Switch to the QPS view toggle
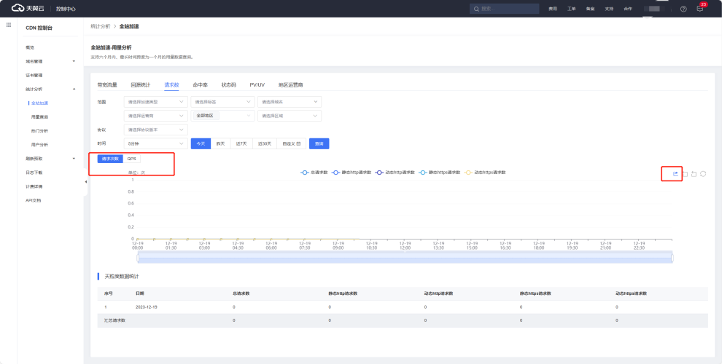Image resolution: width=722 pixels, height=364 pixels. click(x=132, y=159)
